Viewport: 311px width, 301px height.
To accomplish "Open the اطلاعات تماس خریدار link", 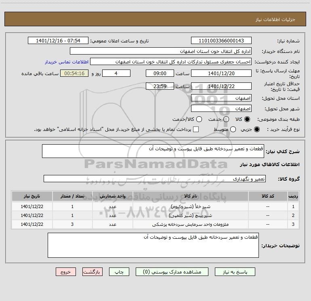I will [x=67, y=62].
